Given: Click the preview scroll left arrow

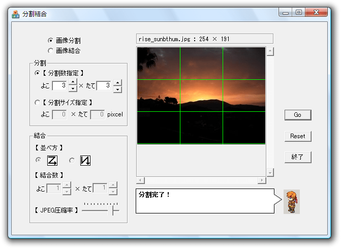Looking at the screenshot, I should click(140, 180).
